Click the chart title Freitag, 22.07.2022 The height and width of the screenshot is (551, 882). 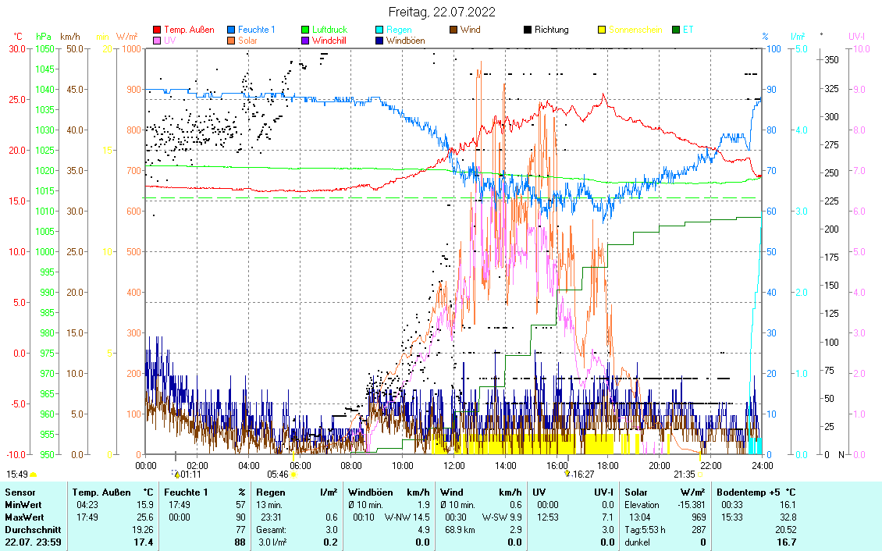pos(441,12)
